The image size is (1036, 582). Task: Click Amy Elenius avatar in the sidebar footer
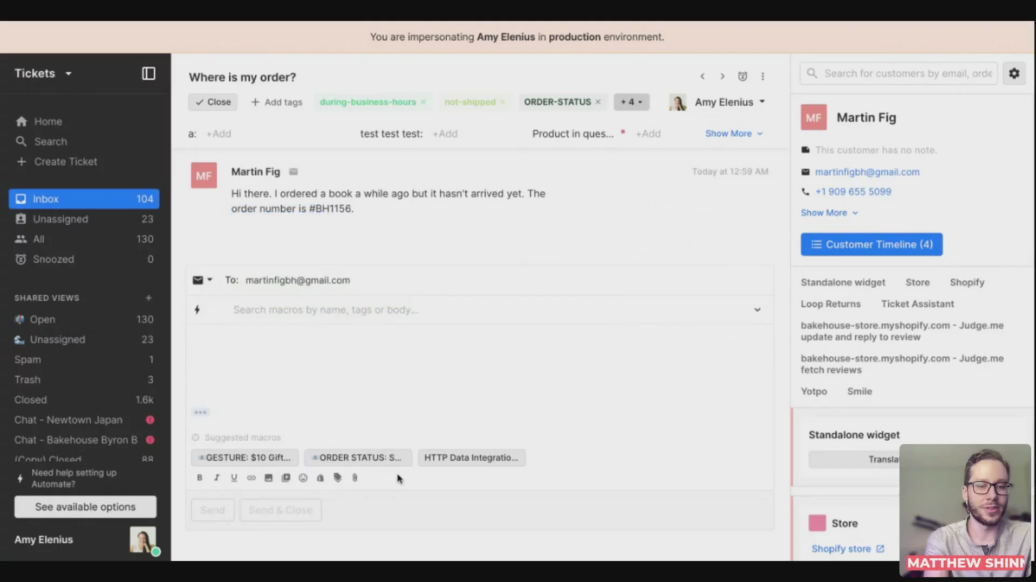coord(143,540)
